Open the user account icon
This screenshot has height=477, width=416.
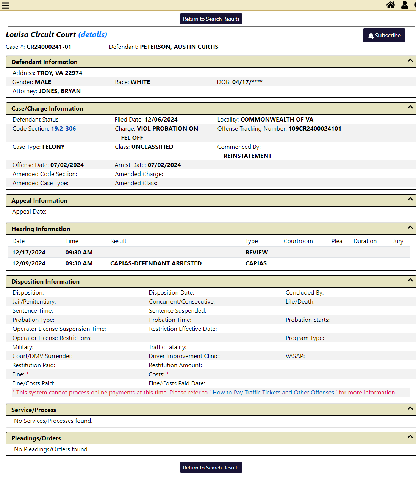pos(405,5)
